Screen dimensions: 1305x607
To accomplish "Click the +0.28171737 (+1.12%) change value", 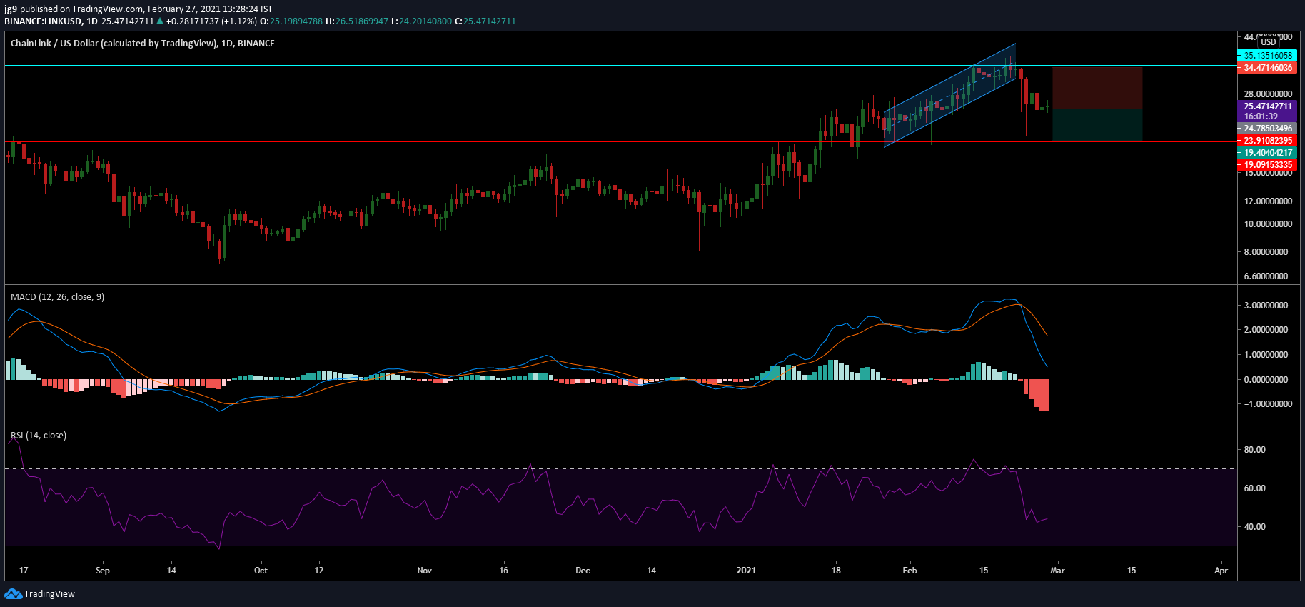I will (211, 21).
